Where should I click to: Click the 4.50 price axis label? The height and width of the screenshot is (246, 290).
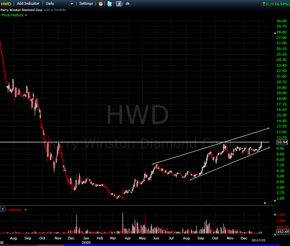pyautogui.click(x=280, y=182)
